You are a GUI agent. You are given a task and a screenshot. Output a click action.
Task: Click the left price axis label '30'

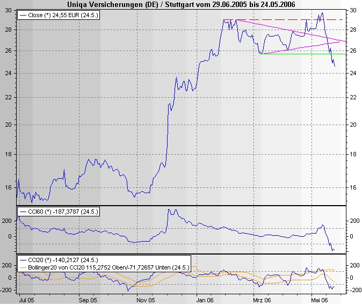(x=8, y=10)
